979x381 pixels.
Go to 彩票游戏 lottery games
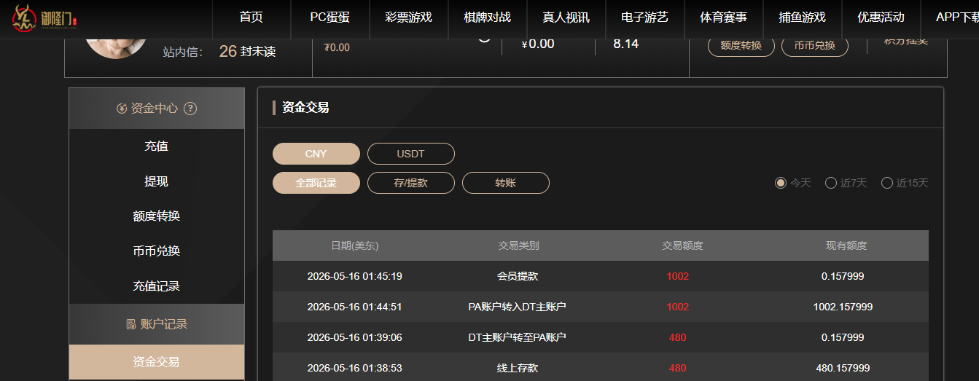(408, 17)
